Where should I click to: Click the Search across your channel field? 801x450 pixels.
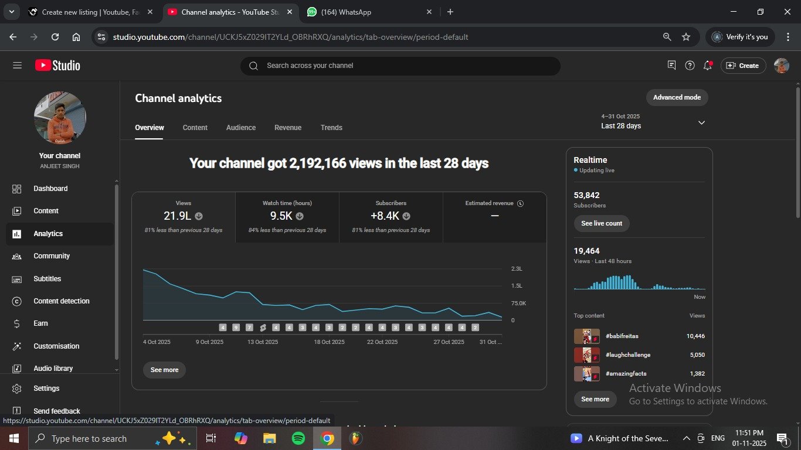400,66
